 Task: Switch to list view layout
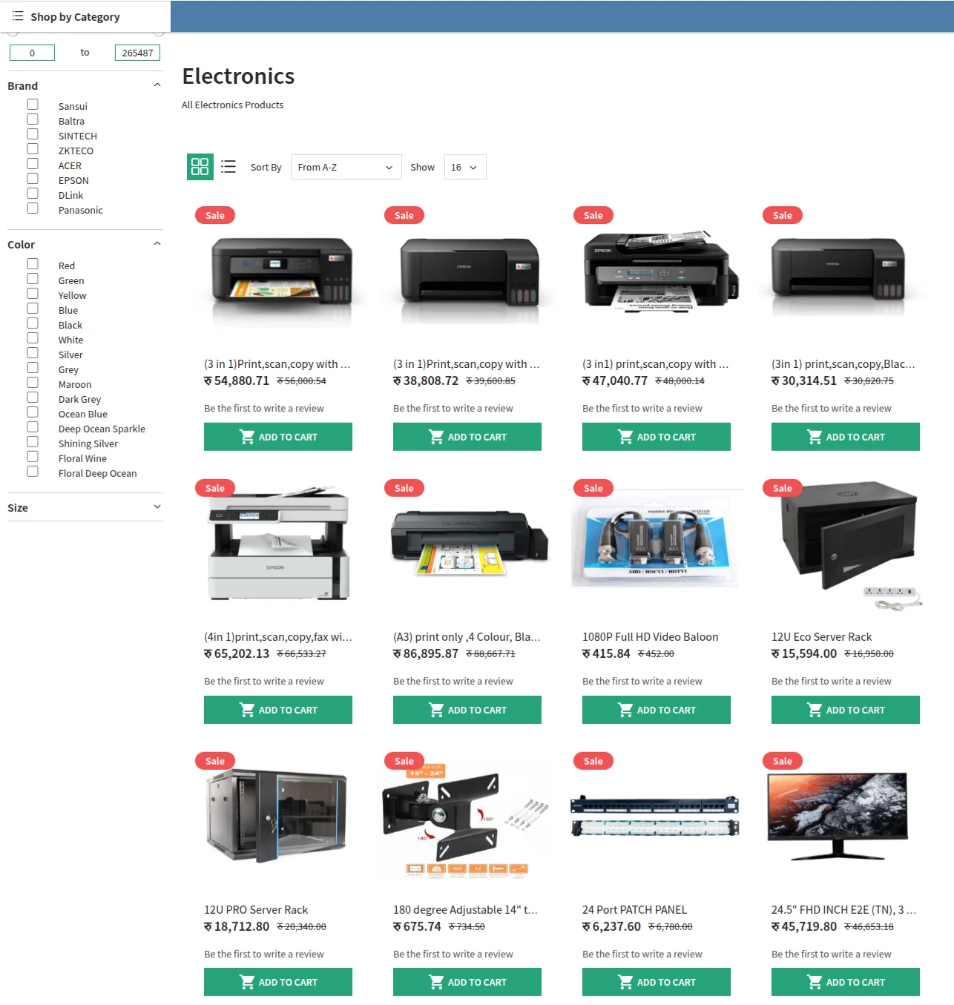click(228, 167)
